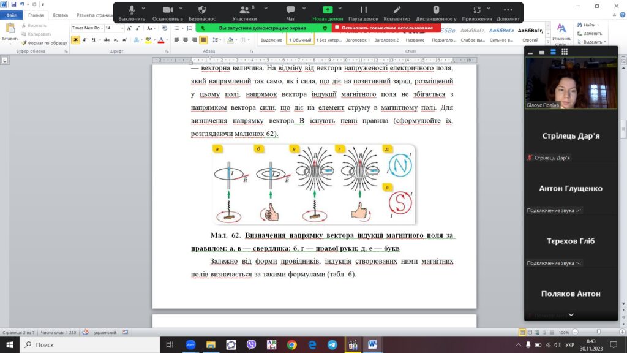
Task: Open Zoom annotation pencil tool
Action: (397, 13)
